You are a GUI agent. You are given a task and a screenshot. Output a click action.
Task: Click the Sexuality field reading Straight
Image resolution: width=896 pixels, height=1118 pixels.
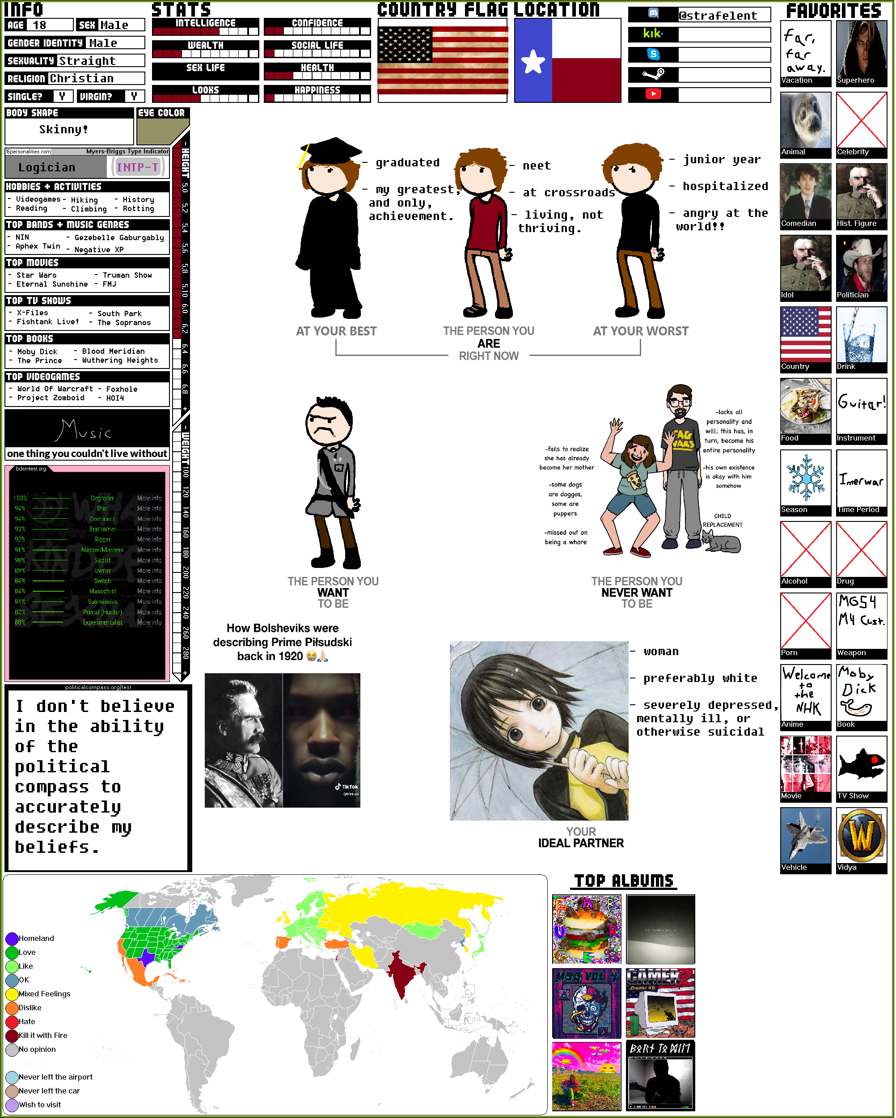(x=101, y=61)
